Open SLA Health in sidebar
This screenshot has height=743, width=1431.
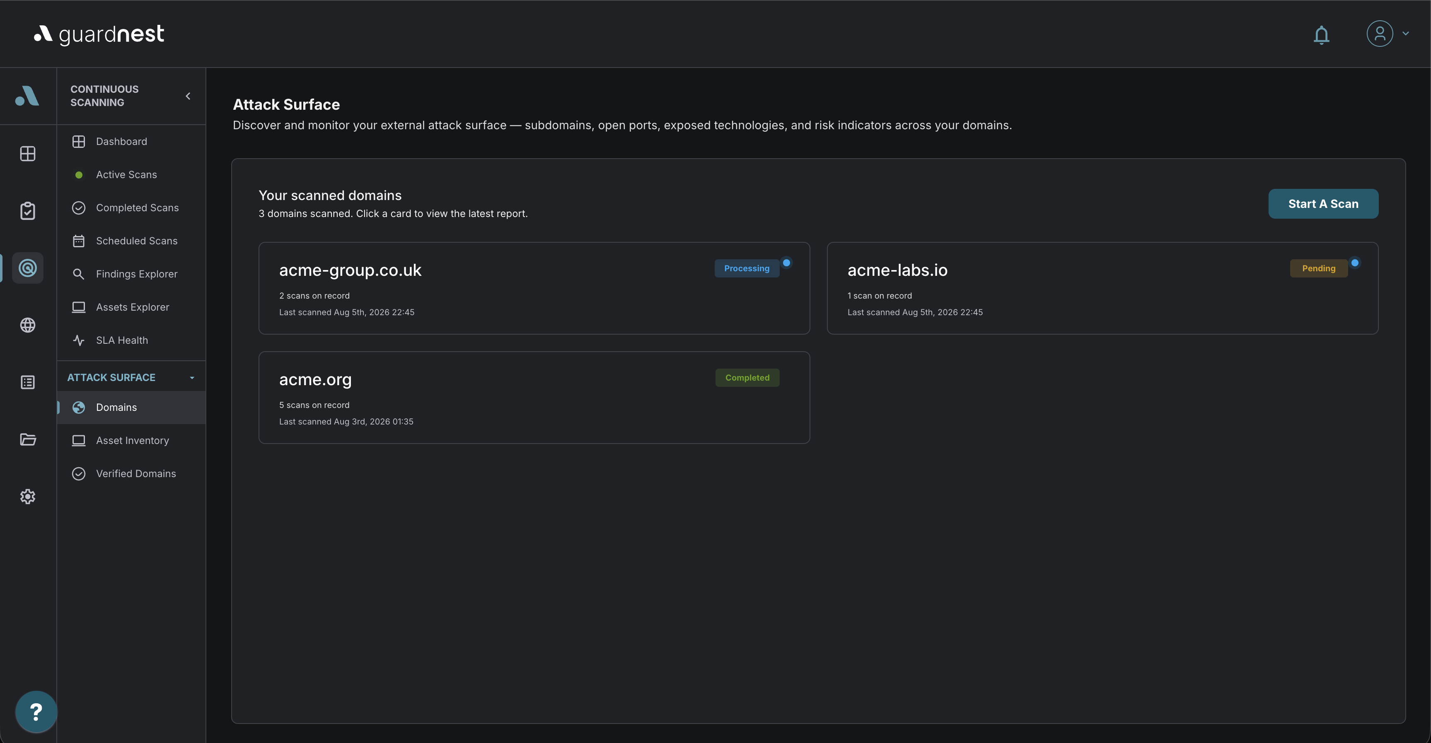pyautogui.click(x=131, y=340)
